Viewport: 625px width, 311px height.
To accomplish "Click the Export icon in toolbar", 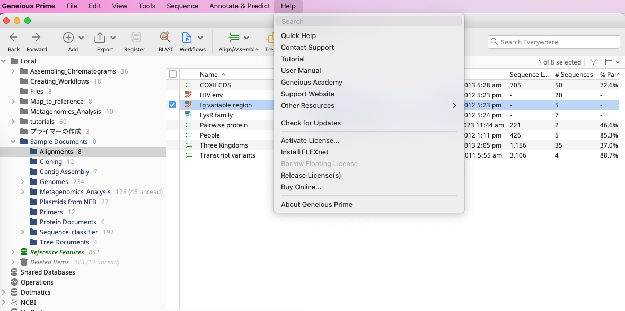I will pyautogui.click(x=100, y=38).
